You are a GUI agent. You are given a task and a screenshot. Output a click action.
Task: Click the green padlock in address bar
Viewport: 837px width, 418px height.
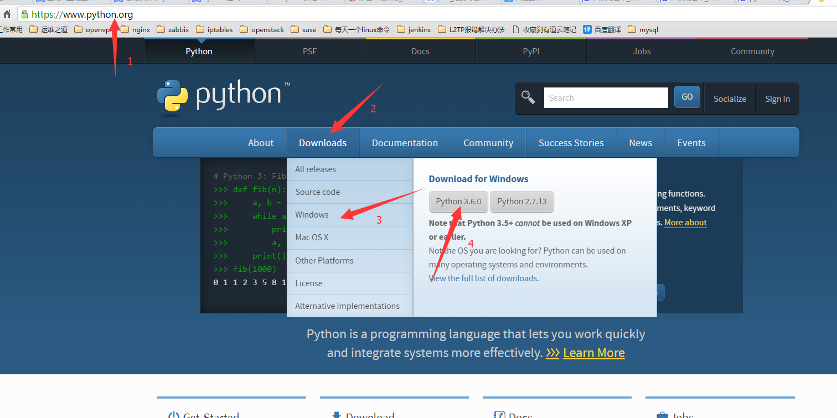pos(24,14)
